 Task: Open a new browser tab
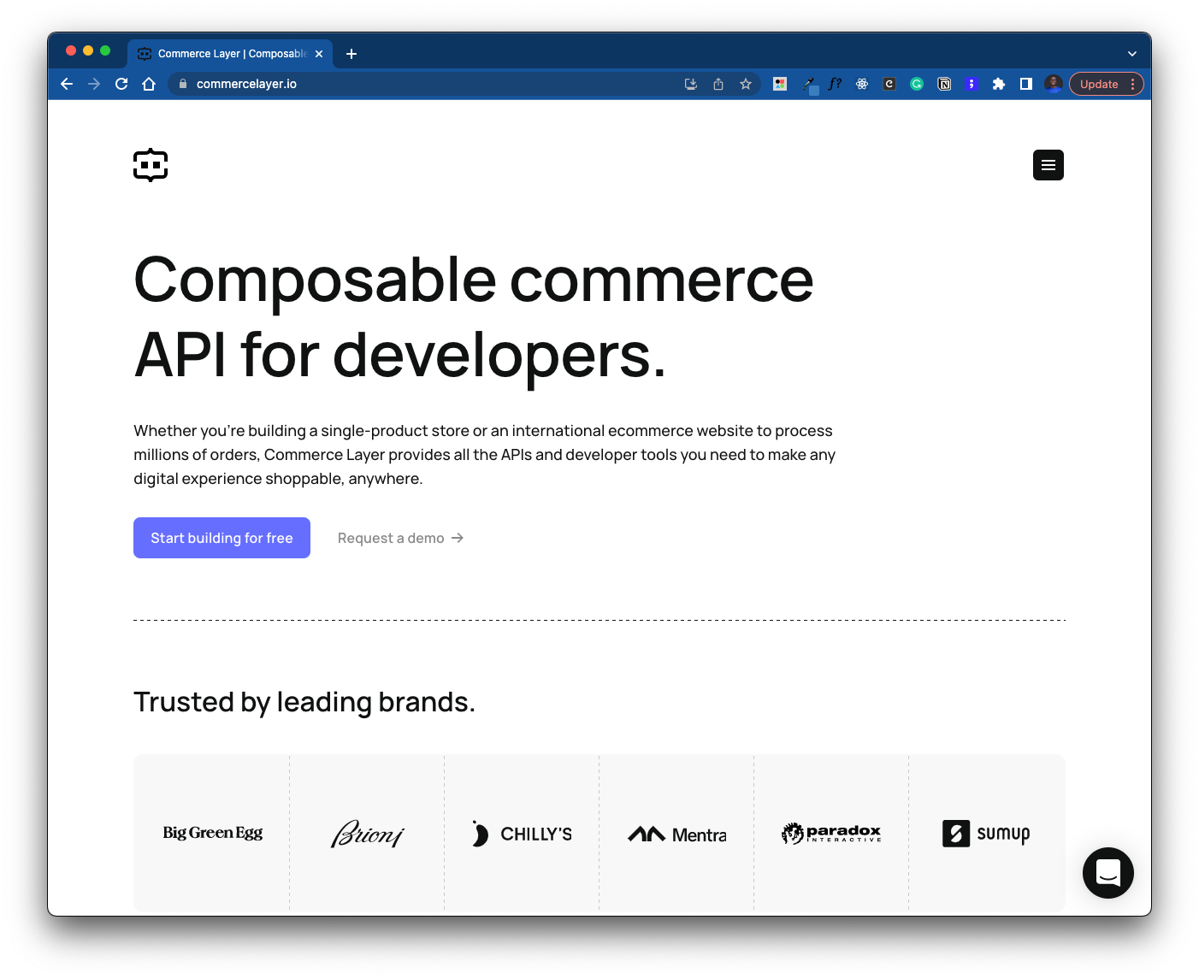point(351,54)
